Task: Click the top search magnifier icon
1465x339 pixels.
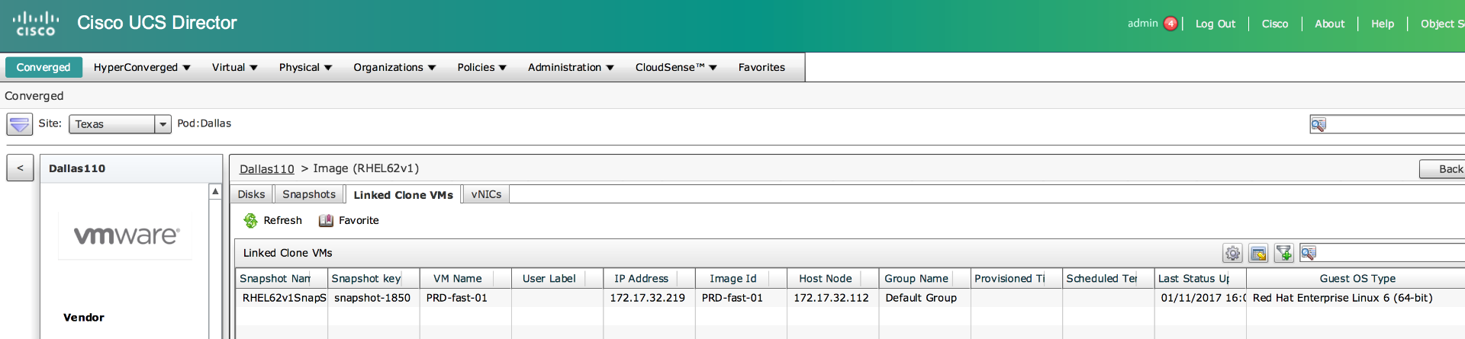Action: click(x=1318, y=124)
